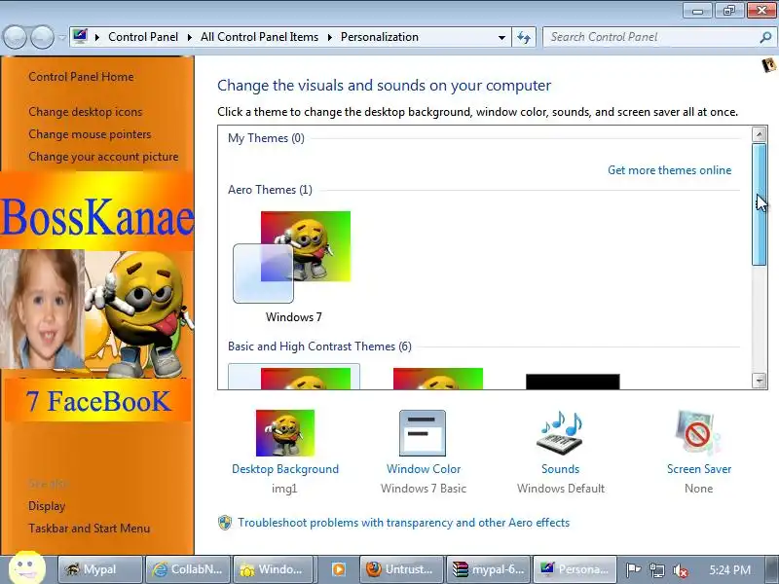Open Taskbar and Start Menu link
Viewport: 779px width, 584px height.
90,529
